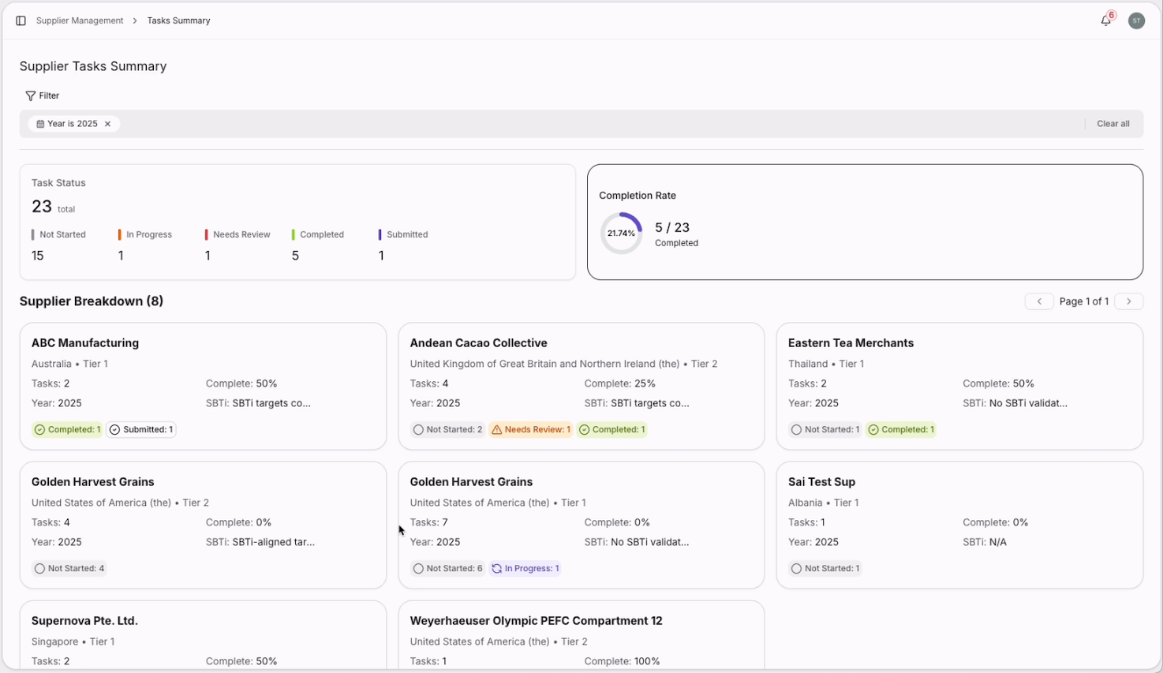Toggle the sidebar panel icon
Viewport: 1163px width, 673px height.
tap(21, 21)
